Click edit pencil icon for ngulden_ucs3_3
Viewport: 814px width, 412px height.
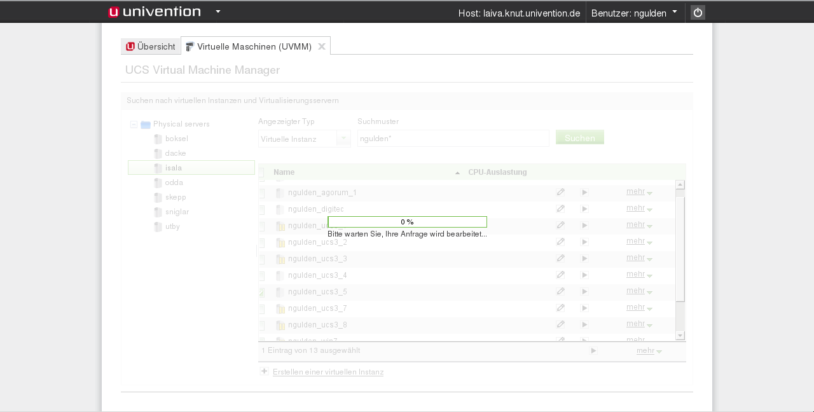coord(560,258)
